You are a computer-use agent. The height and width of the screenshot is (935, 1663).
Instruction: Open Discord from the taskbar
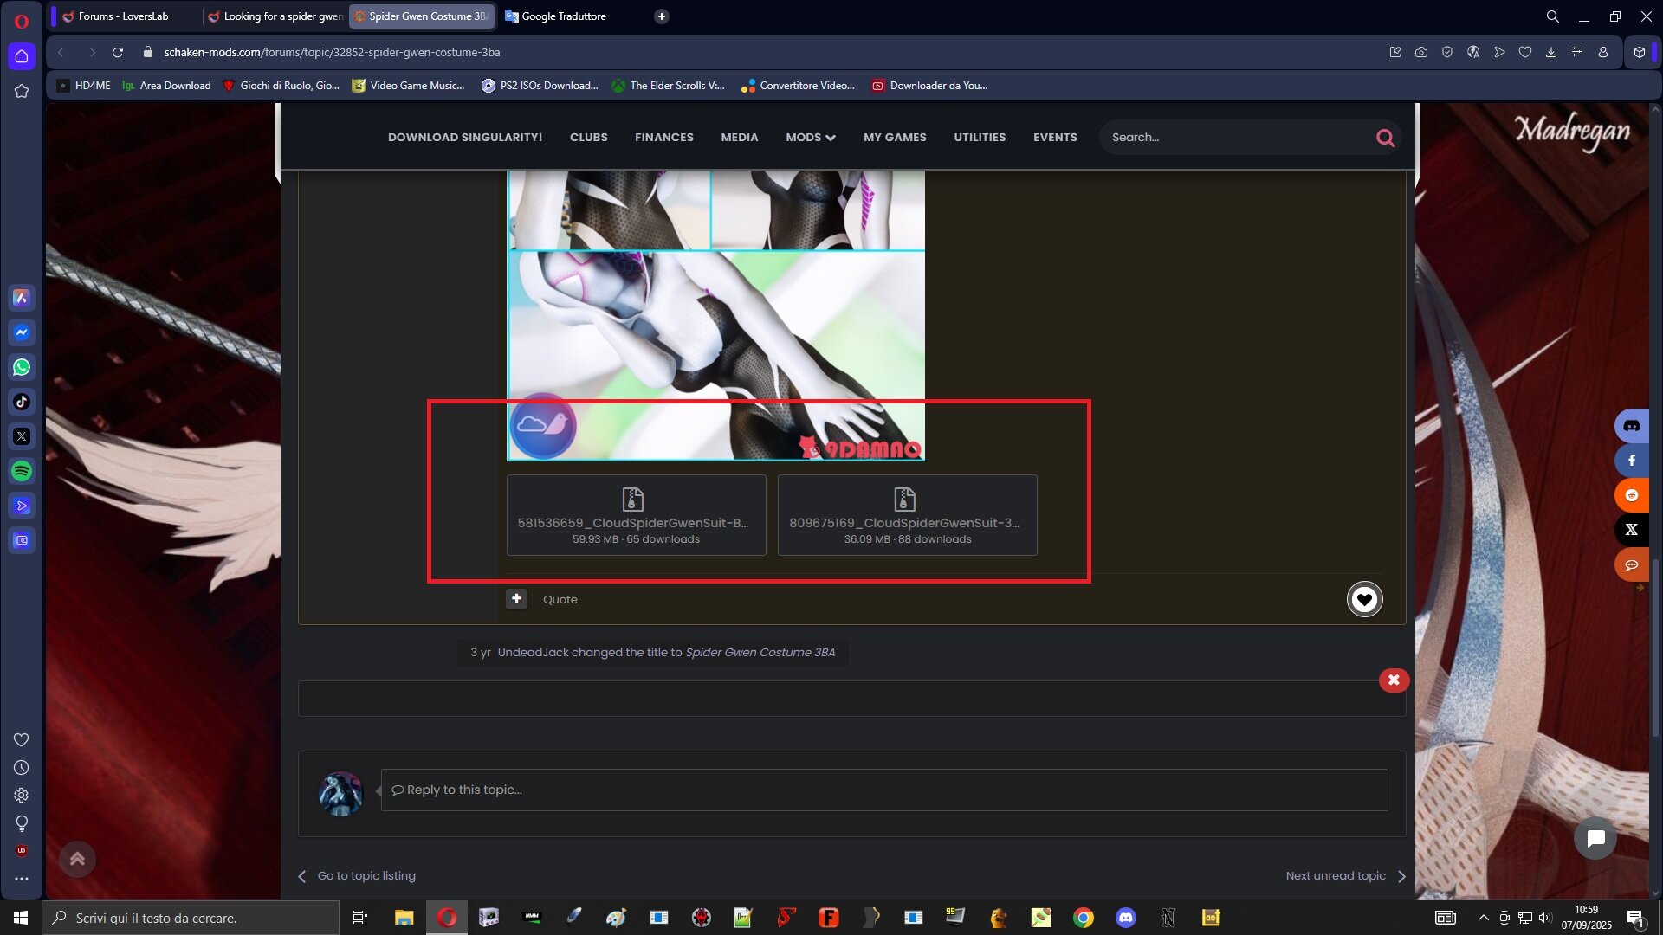pos(1126,918)
